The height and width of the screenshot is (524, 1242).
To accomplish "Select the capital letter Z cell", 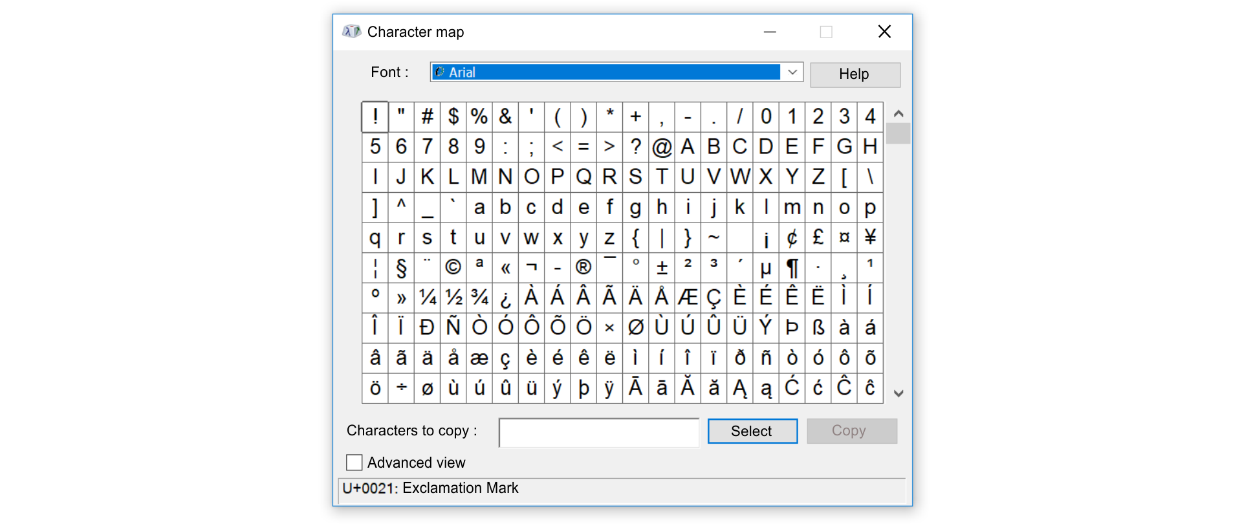I will click(x=818, y=177).
